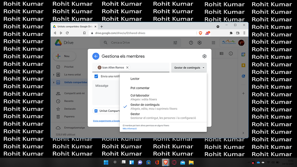297x167 pixels.
Task: Expand the La meva unitat tree arrow
Action: click(54, 75)
